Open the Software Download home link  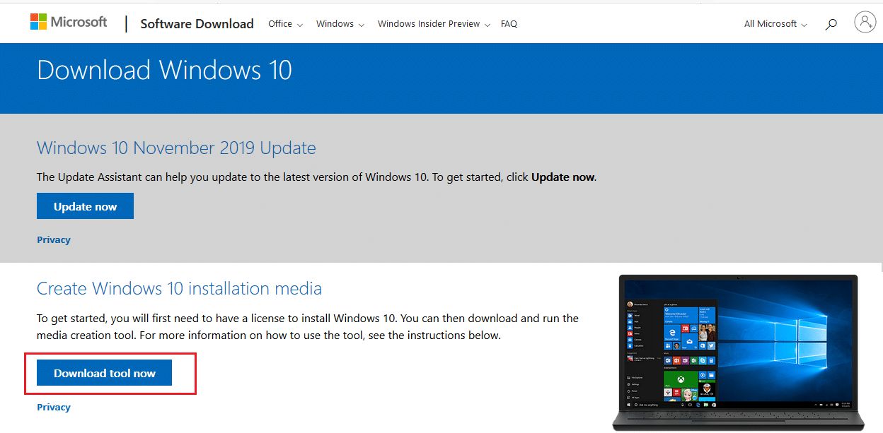tap(197, 24)
